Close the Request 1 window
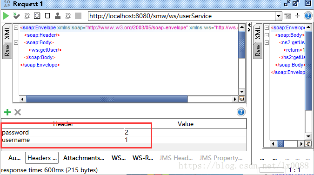The height and width of the screenshot is (175, 314). [308, 3]
